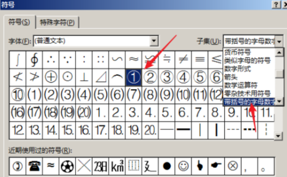Pick the 23日 recent symbol
The image size is (287, 177).
[x=100, y=166]
